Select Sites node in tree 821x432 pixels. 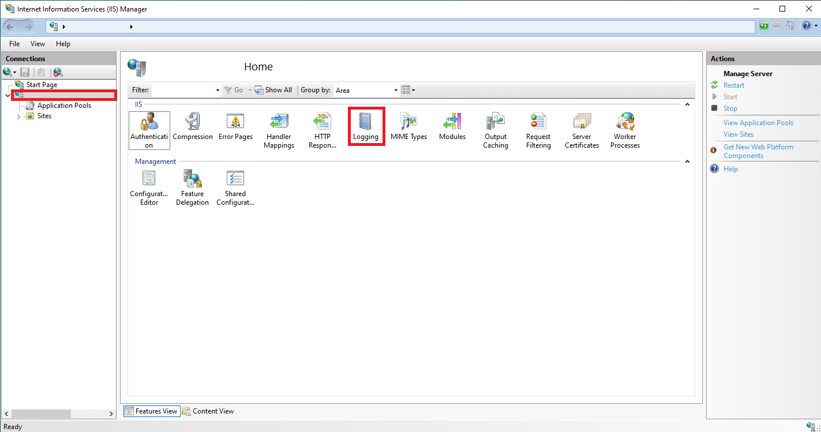coord(44,116)
